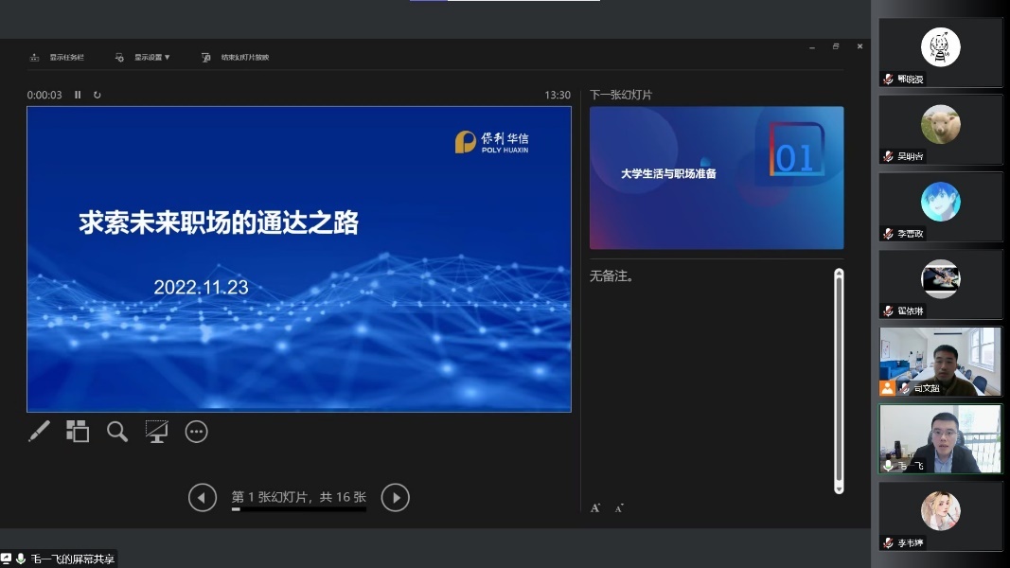Click the next slide preview thumbnail

[x=716, y=178]
